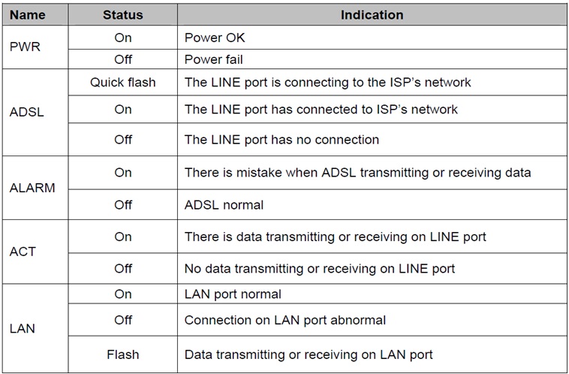Click the "ADSL normal" indication text
Viewport: 569px width, 374px height.
point(224,204)
